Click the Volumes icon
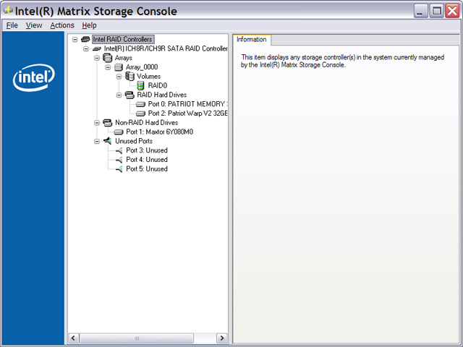This screenshot has height=347, width=463. coord(129,77)
